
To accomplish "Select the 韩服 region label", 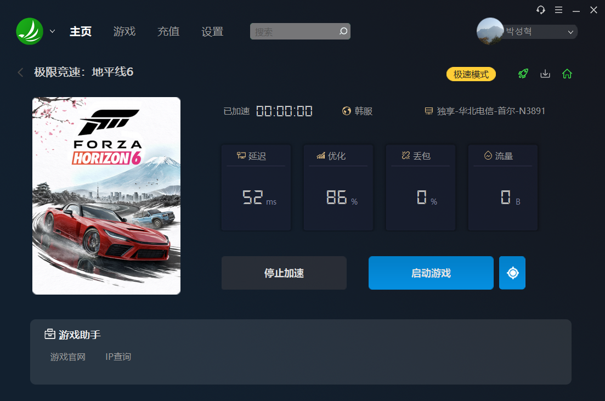I will 364,111.
